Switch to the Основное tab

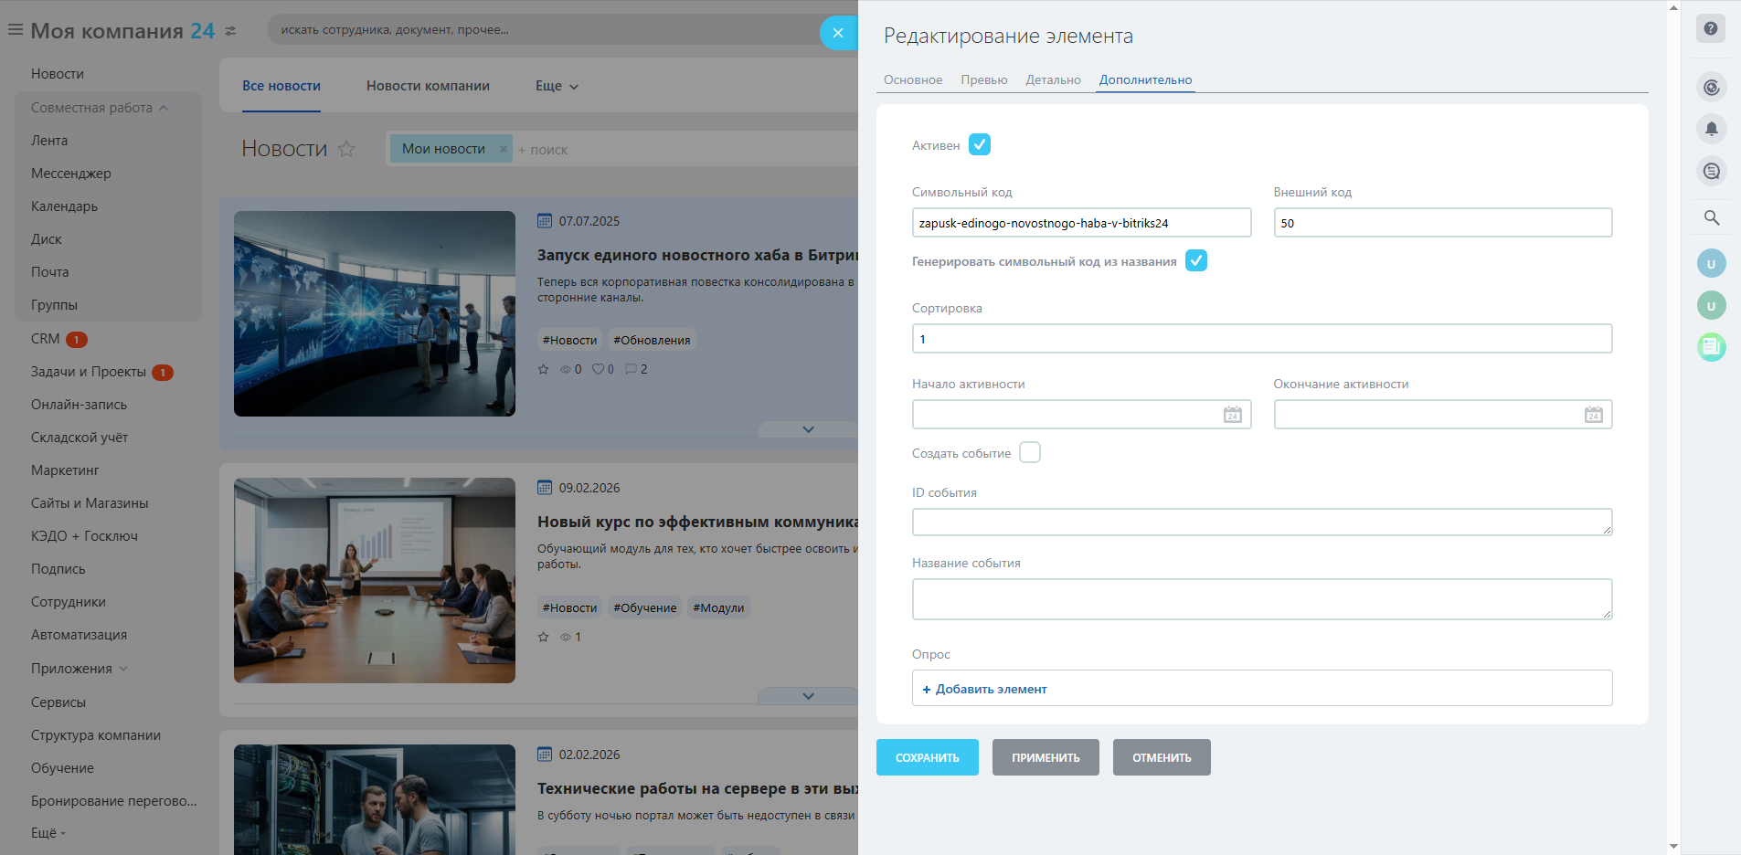click(x=912, y=80)
